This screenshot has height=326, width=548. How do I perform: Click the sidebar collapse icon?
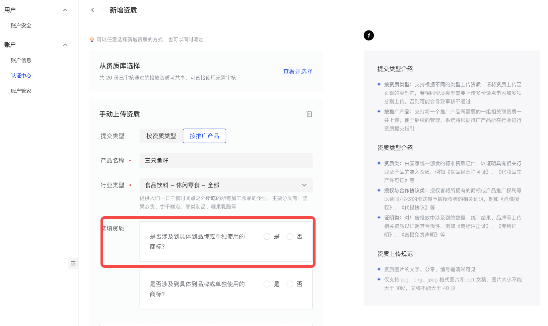73,263
